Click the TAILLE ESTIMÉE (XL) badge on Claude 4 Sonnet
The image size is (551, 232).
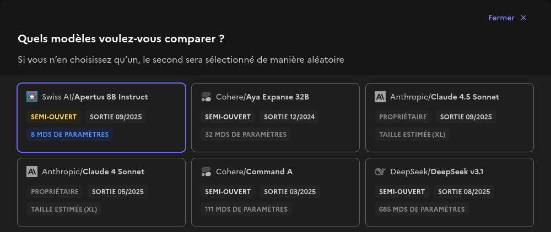point(64,209)
